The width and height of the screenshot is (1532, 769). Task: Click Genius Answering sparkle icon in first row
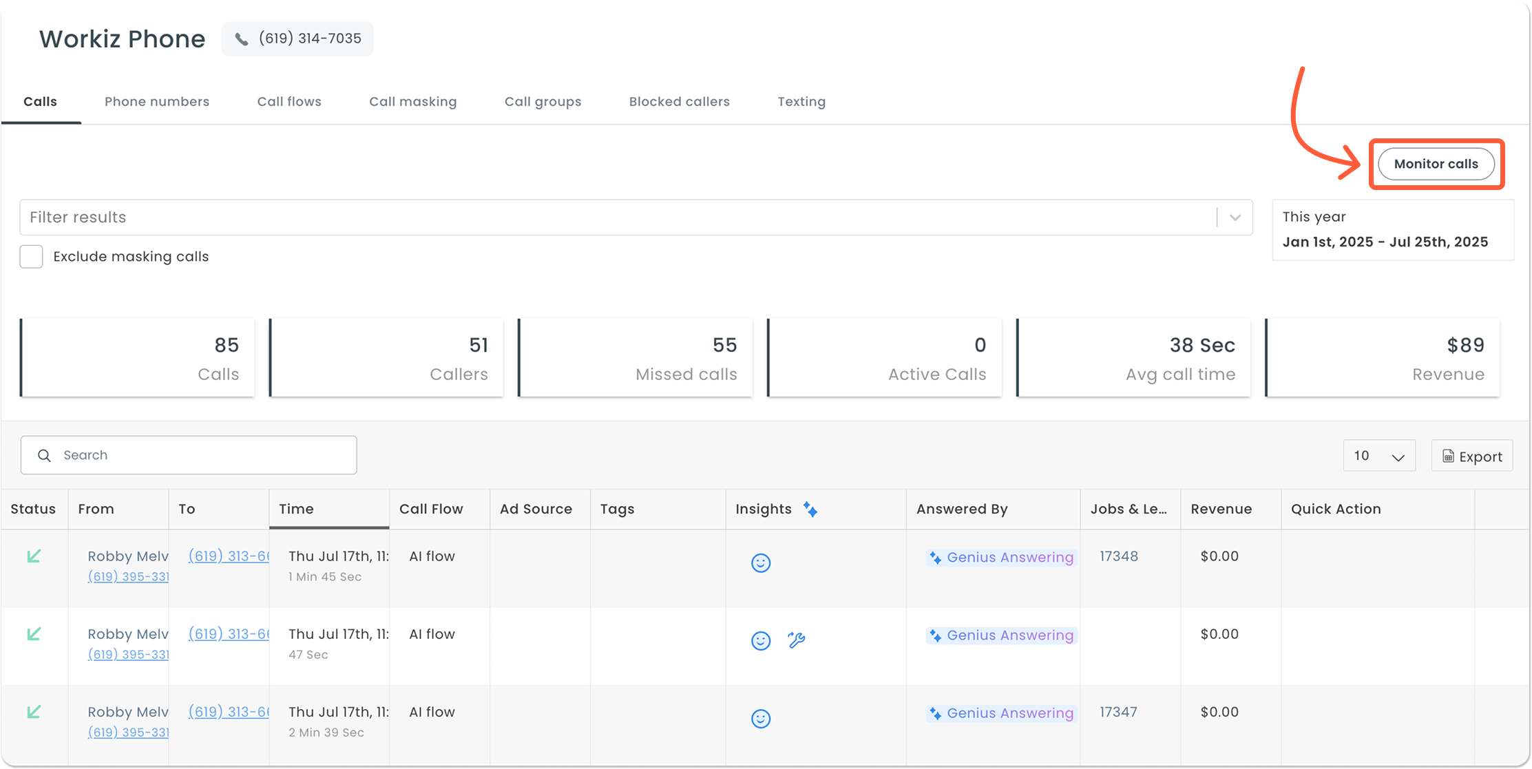[935, 558]
